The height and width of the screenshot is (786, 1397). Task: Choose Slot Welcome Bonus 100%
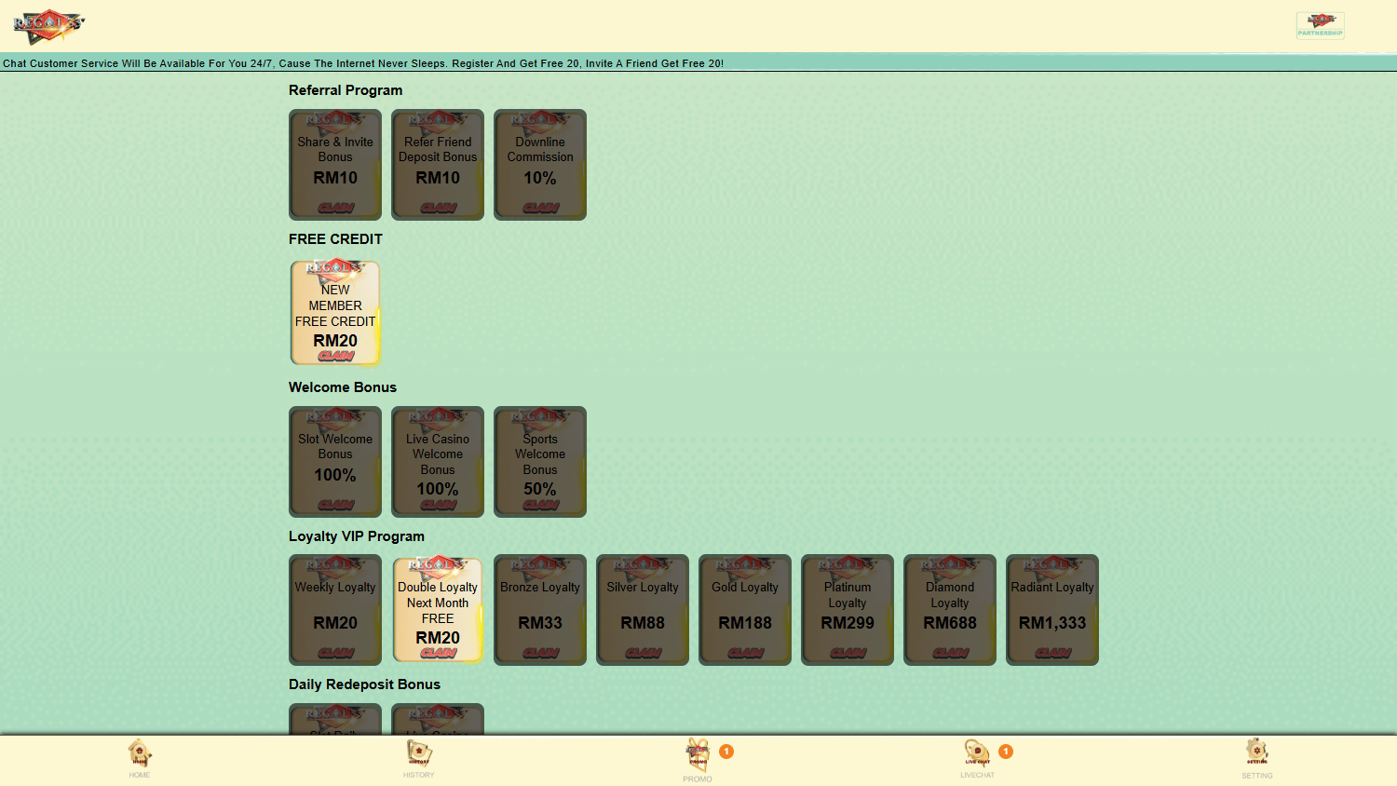335,462
